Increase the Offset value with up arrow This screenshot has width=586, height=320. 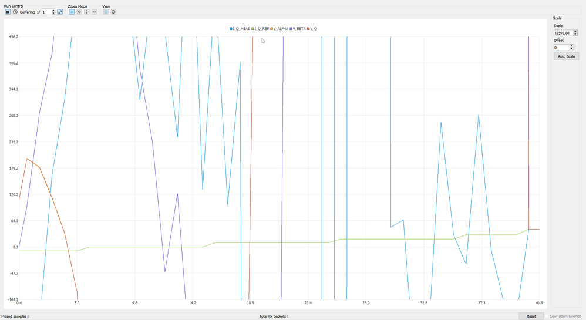(x=572, y=46)
